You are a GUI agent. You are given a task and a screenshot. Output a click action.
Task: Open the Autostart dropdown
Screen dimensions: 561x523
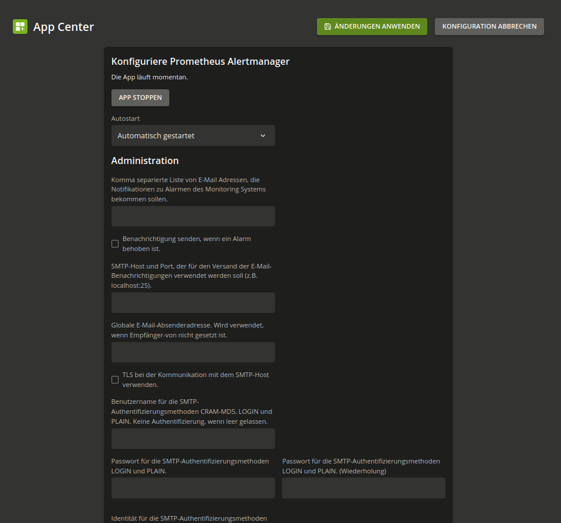(x=193, y=135)
